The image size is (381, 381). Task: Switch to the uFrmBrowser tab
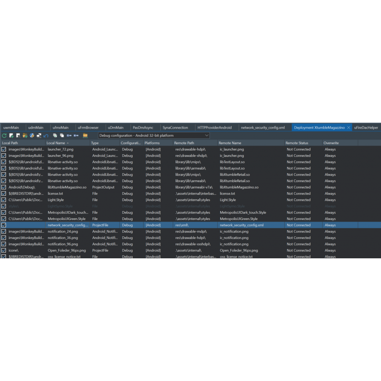pos(88,128)
